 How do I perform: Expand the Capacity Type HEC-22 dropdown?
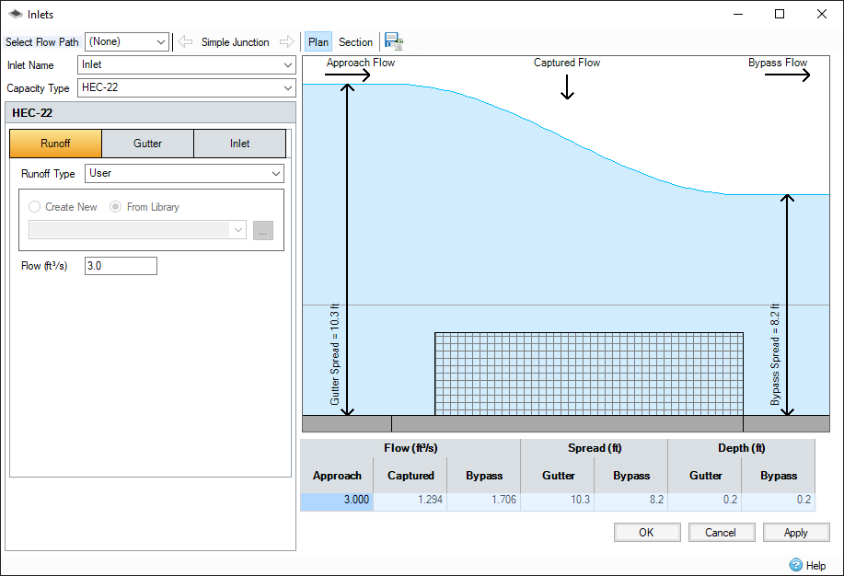[x=187, y=87]
